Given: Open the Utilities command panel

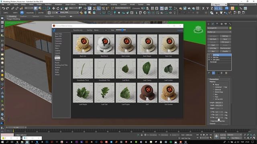Looking at the screenshot, I should (230, 24).
